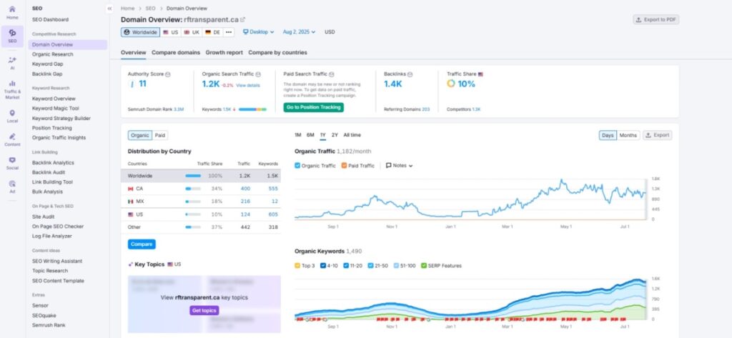
Task: Switch to Compare domains tab
Action: (176, 52)
